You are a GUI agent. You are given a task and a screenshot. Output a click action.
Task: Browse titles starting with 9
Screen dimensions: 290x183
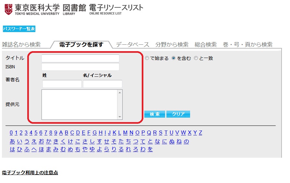click(56, 132)
